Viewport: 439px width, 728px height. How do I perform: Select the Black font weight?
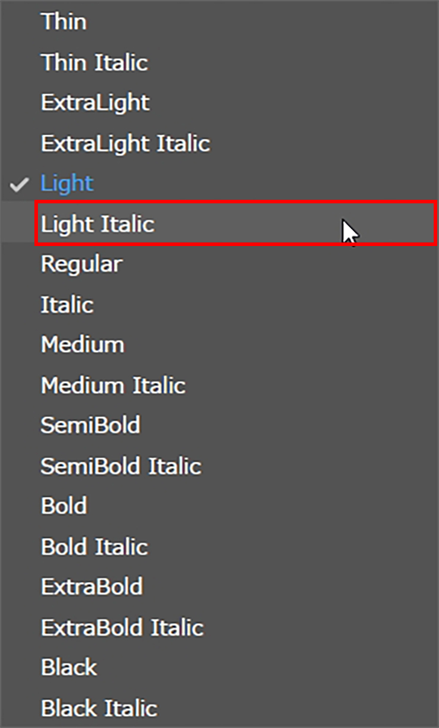click(69, 668)
